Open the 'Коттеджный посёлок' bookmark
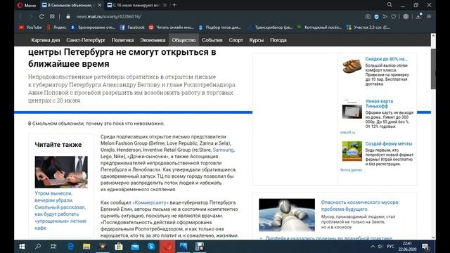 319,27
